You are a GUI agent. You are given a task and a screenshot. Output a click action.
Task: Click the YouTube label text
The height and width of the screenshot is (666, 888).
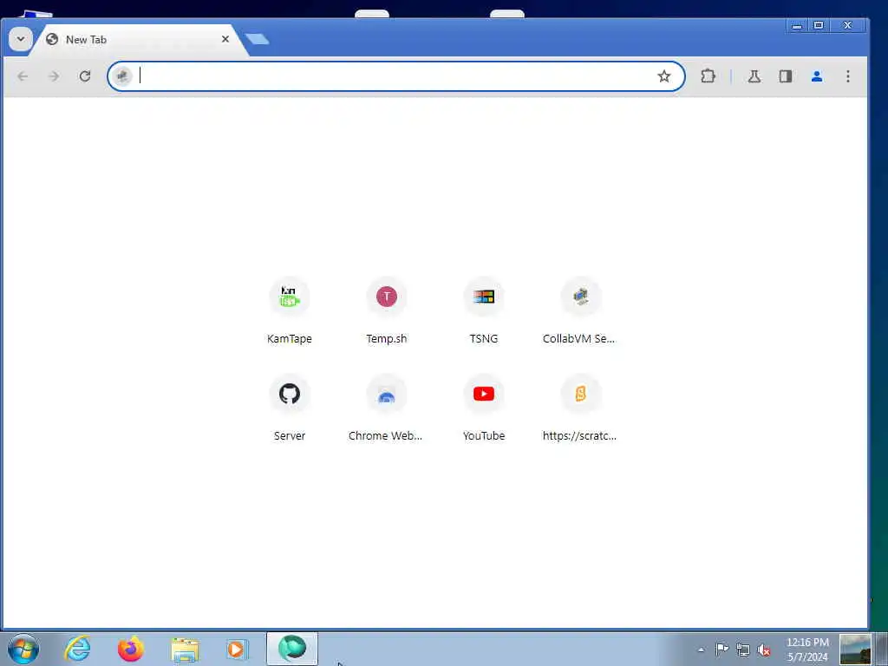pyautogui.click(x=484, y=435)
